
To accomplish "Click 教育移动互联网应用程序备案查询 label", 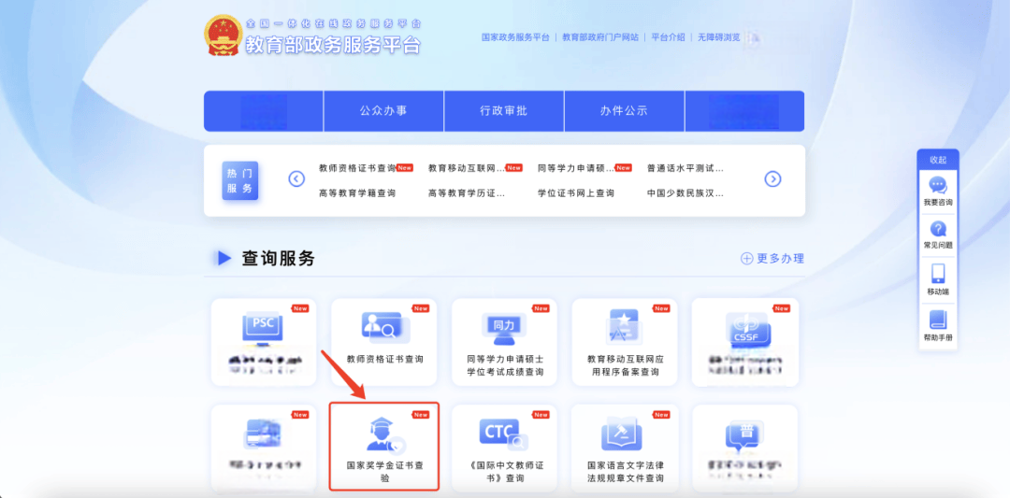I will point(624,365).
